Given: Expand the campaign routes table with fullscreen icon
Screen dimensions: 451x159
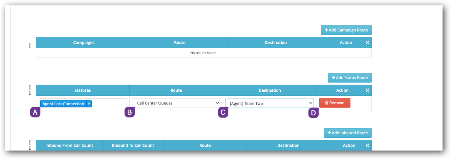Looking at the screenshot, I should click(x=367, y=43).
